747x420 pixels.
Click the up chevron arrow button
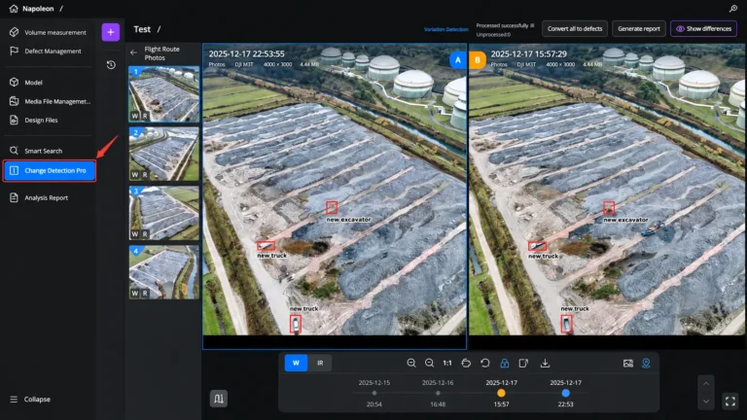tap(706, 384)
